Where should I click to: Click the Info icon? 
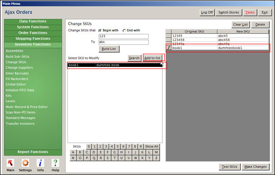click(x=40, y=163)
